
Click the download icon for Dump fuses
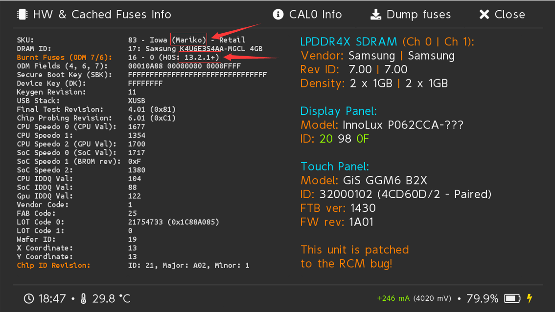coord(375,14)
